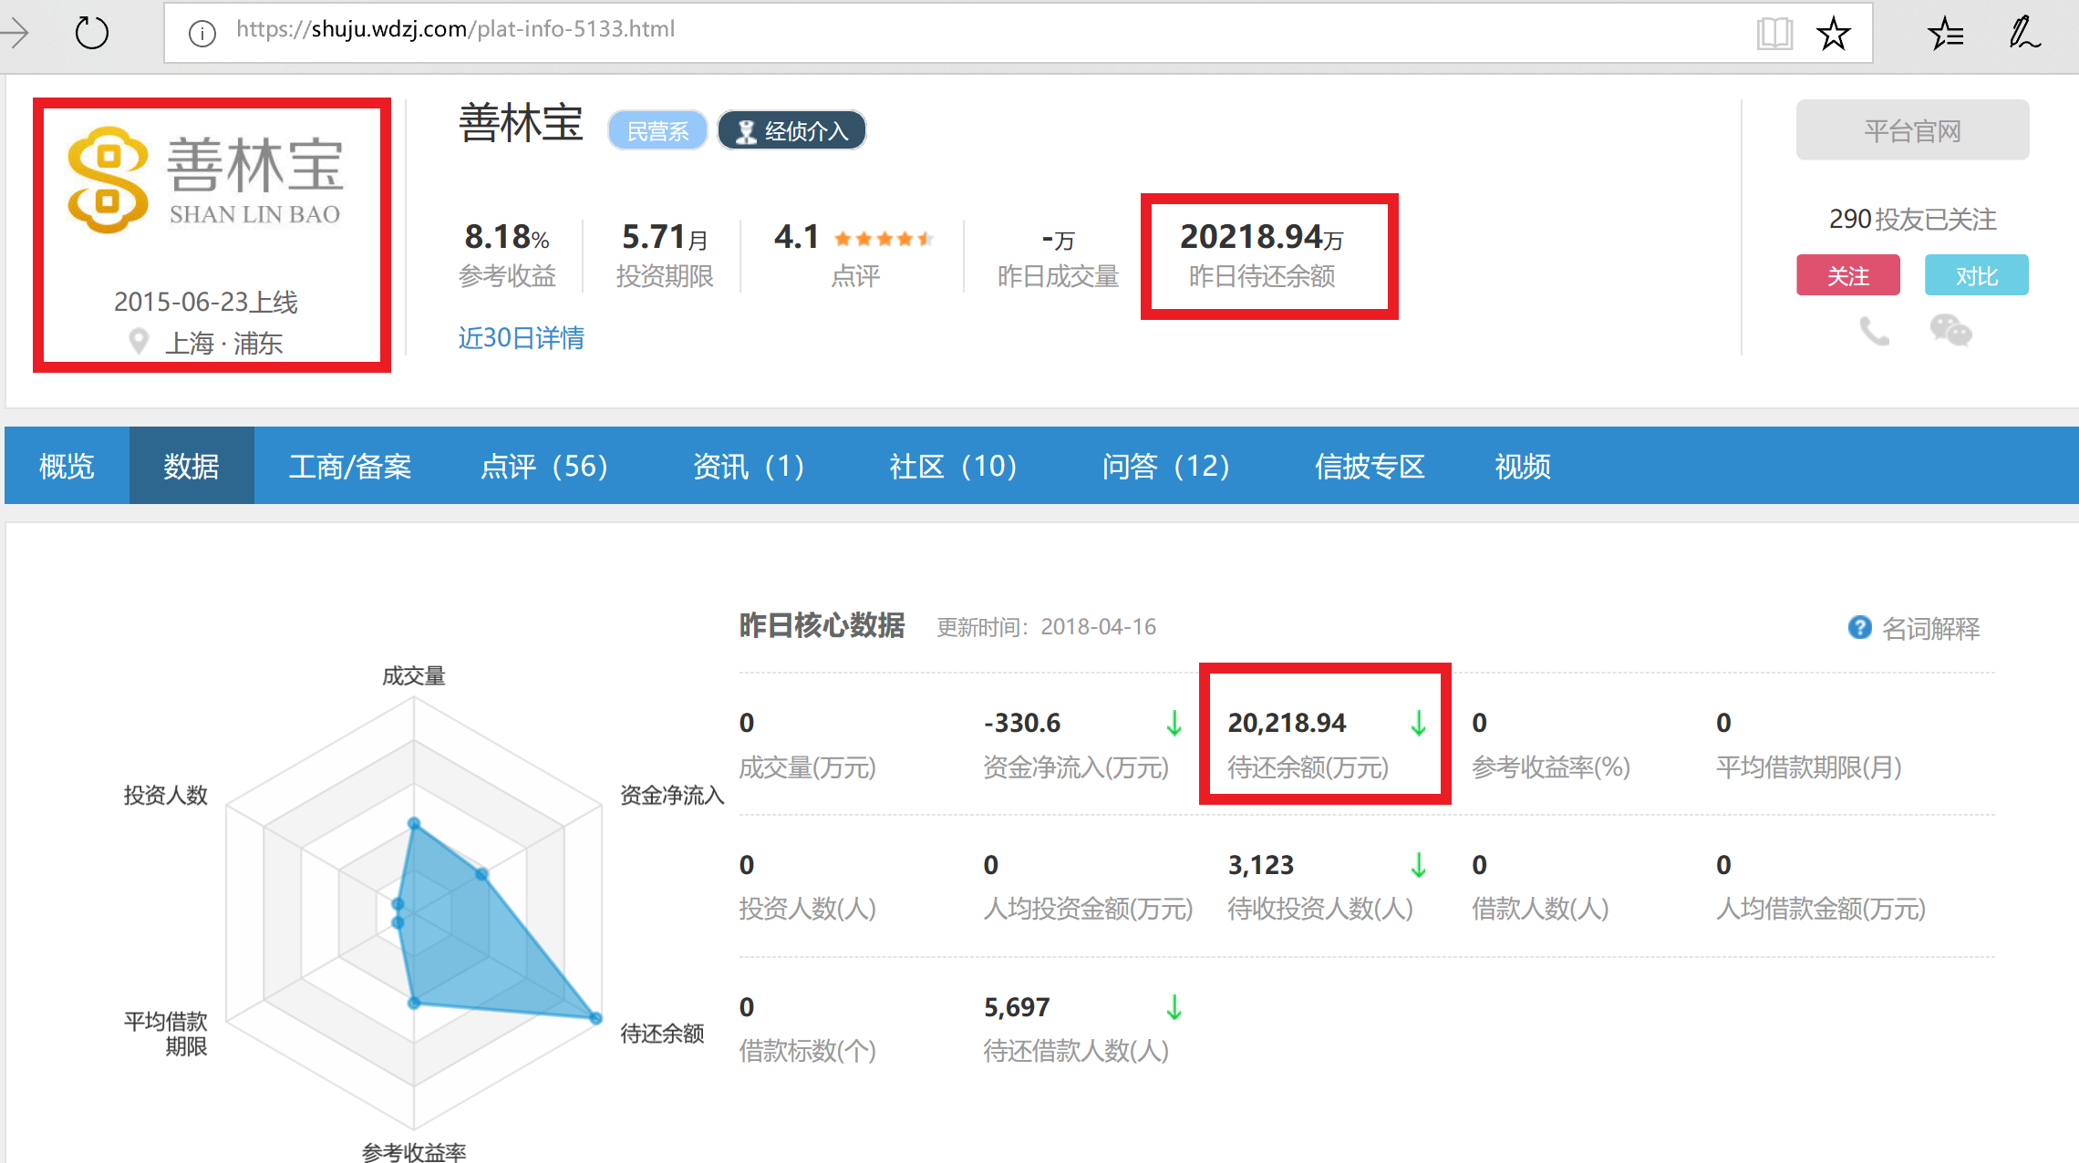Image resolution: width=2079 pixels, height=1163 pixels.
Task: Open reading view book icon
Action: click(x=1774, y=34)
